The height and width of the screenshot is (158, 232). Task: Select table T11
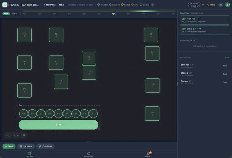point(24,90)
